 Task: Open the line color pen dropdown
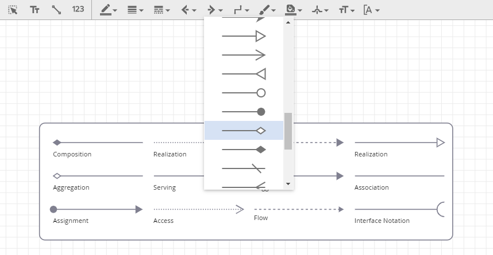pos(108,10)
